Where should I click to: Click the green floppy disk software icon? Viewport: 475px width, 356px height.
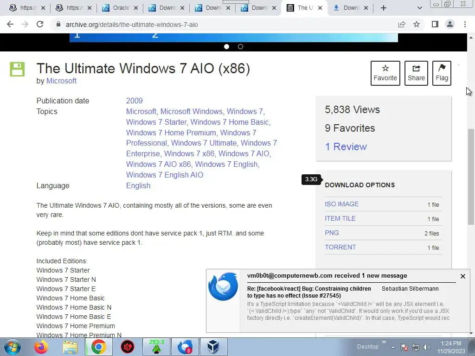coord(17,69)
